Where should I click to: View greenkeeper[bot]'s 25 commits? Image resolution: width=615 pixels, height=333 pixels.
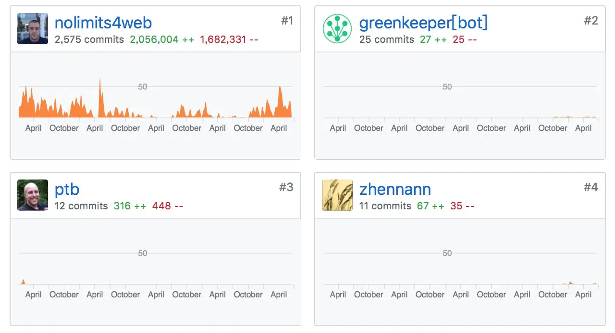[387, 39]
